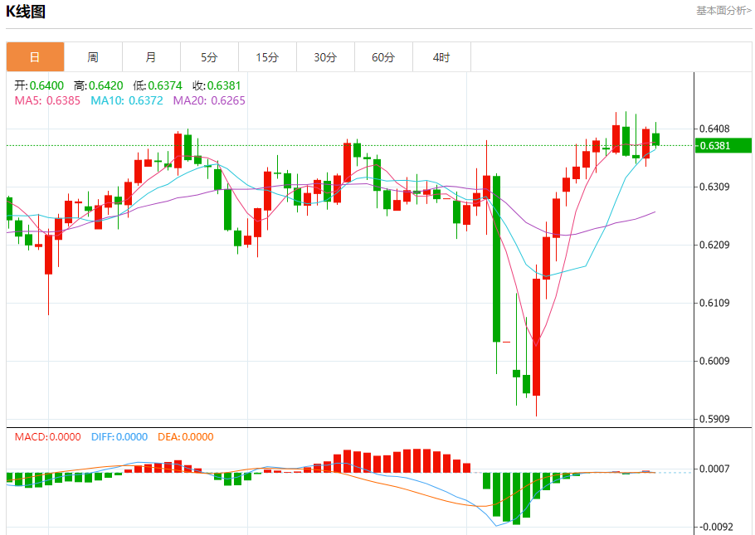The image size is (755, 535).
Task: Open the 15分 interval tab
Action: coord(268,57)
